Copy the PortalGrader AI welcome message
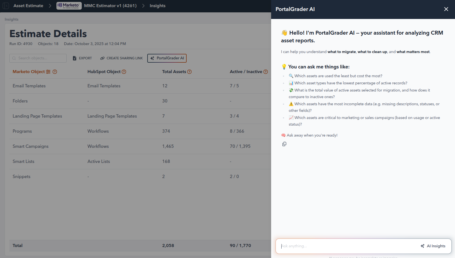This screenshot has width=455, height=258. 284,144
